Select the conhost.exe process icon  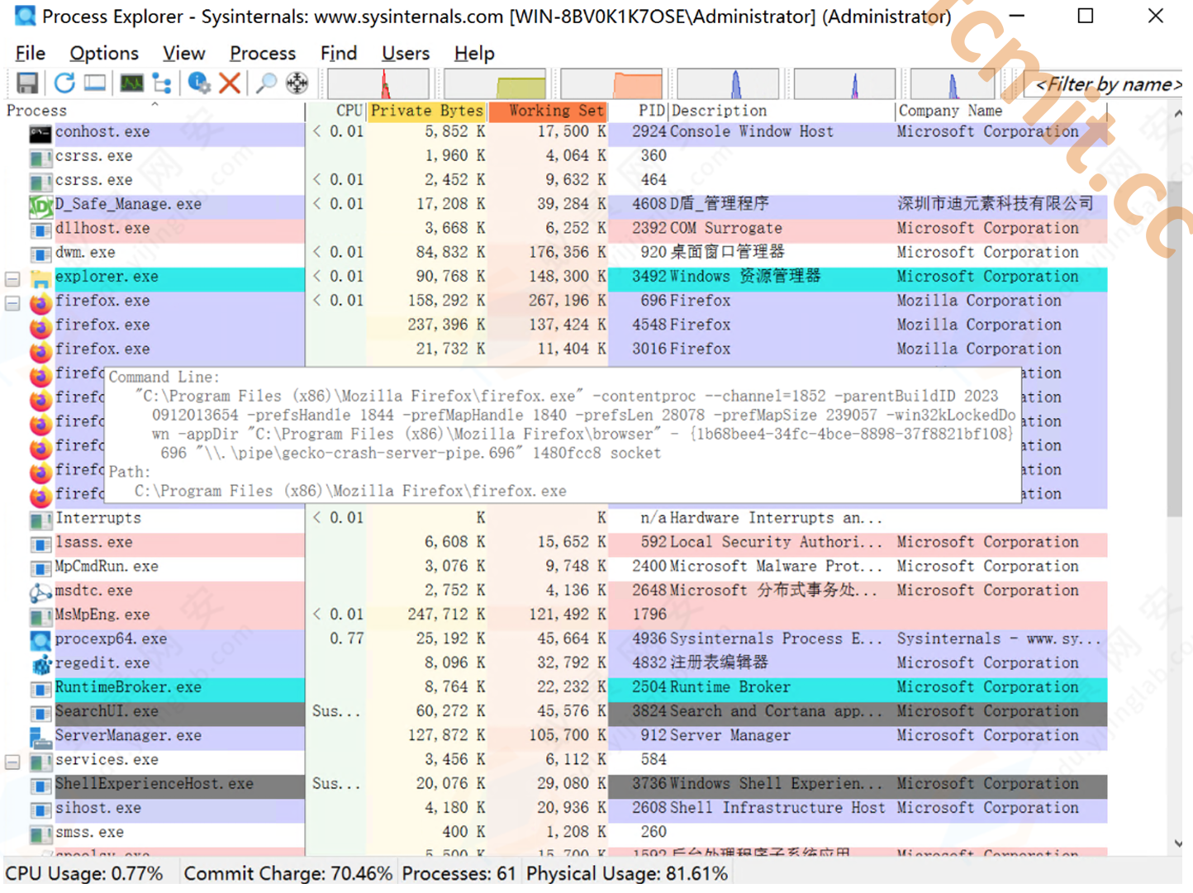click(40, 133)
